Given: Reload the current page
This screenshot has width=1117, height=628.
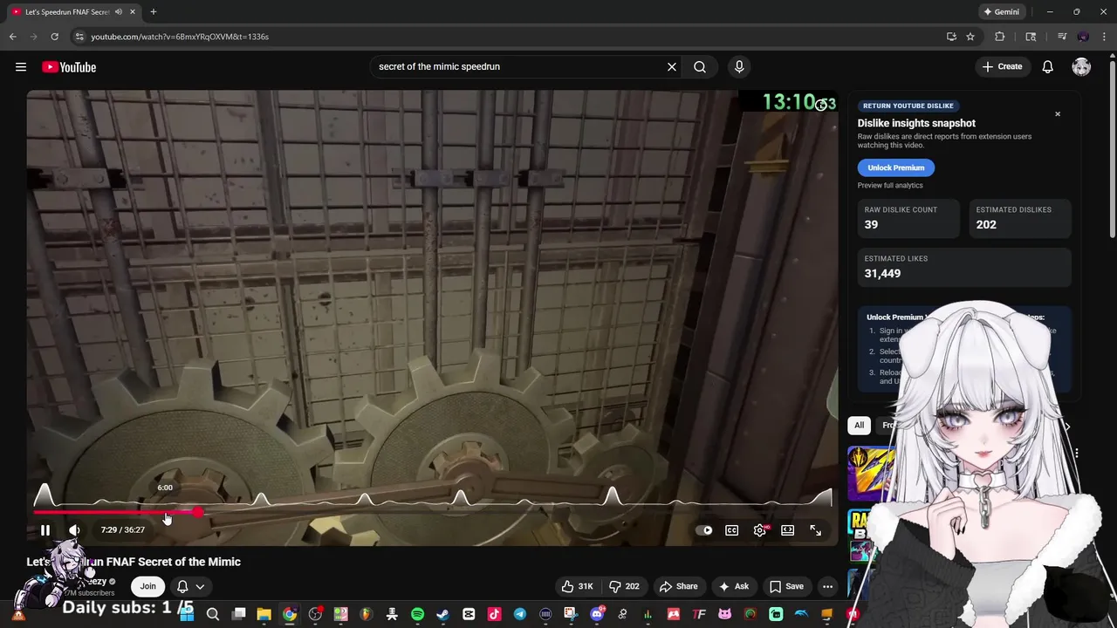Looking at the screenshot, I should coord(54,37).
